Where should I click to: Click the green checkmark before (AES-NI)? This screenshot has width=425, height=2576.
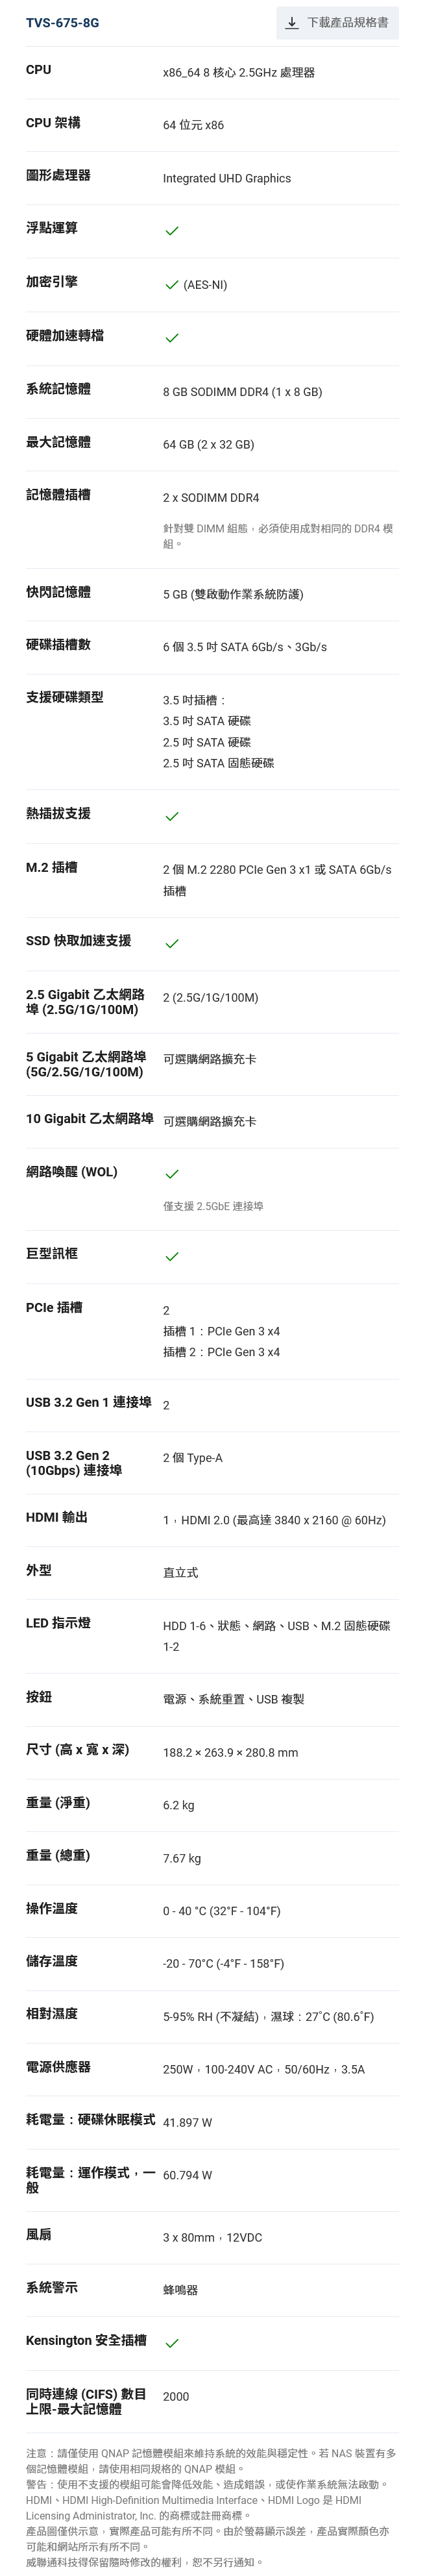(x=172, y=285)
